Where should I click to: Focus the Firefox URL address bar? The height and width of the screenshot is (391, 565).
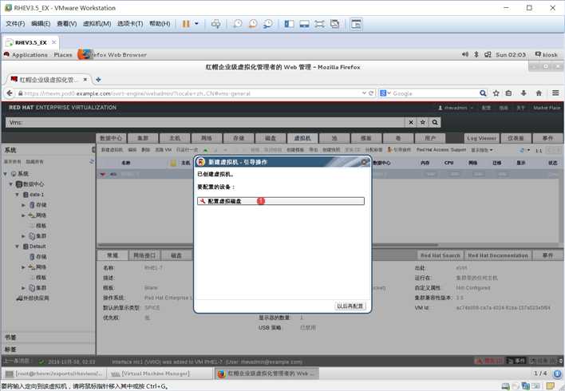(189, 93)
